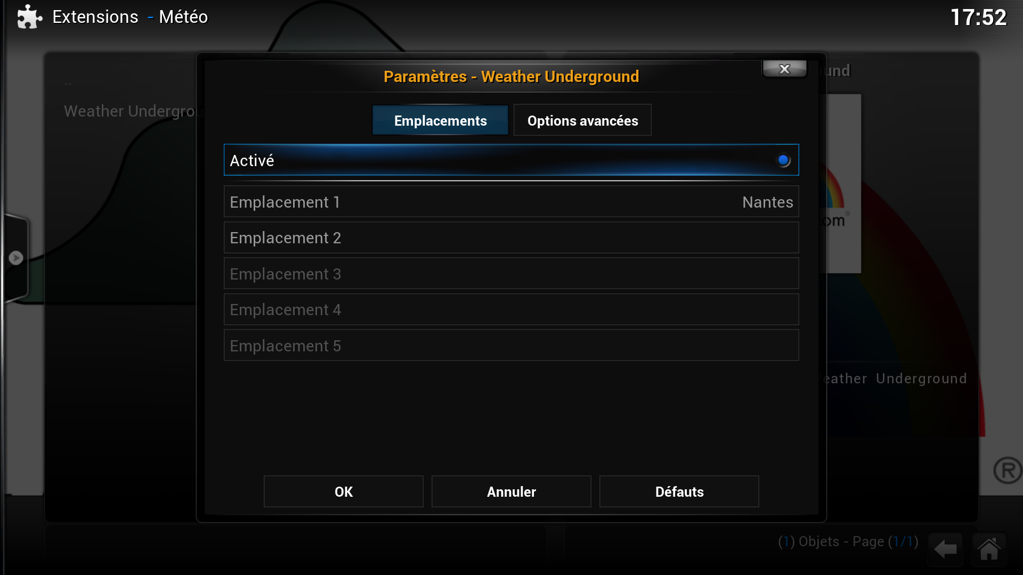This screenshot has width=1023, height=575.
Task: Reset settings with the Défauts button
Action: pyautogui.click(x=679, y=491)
